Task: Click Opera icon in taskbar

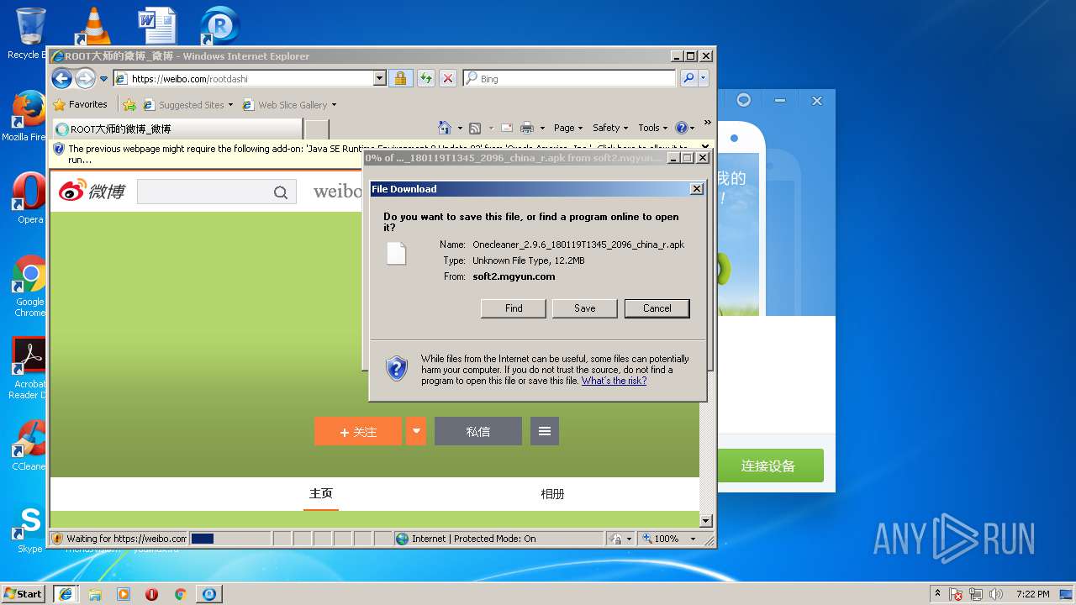Action: point(151,594)
